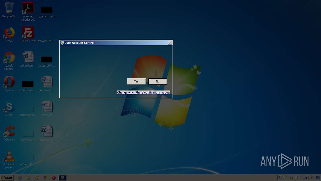Select the Firefox desktop shortcut
This screenshot has width=321, height=181.
pos(9,35)
